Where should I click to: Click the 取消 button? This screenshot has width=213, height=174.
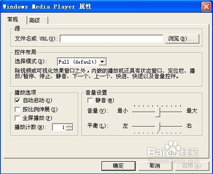[x=155, y=166]
